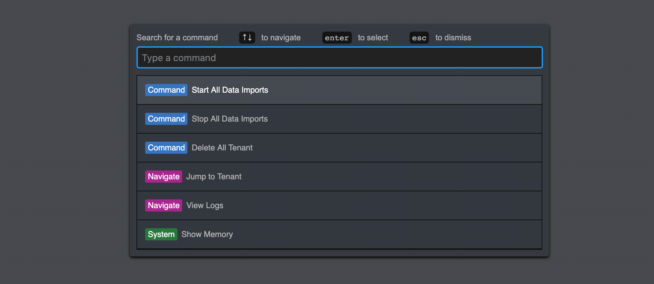Viewport: 654px width, 284px height.
Task: Select Stop All Data Imports entry
Action: click(x=230, y=119)
